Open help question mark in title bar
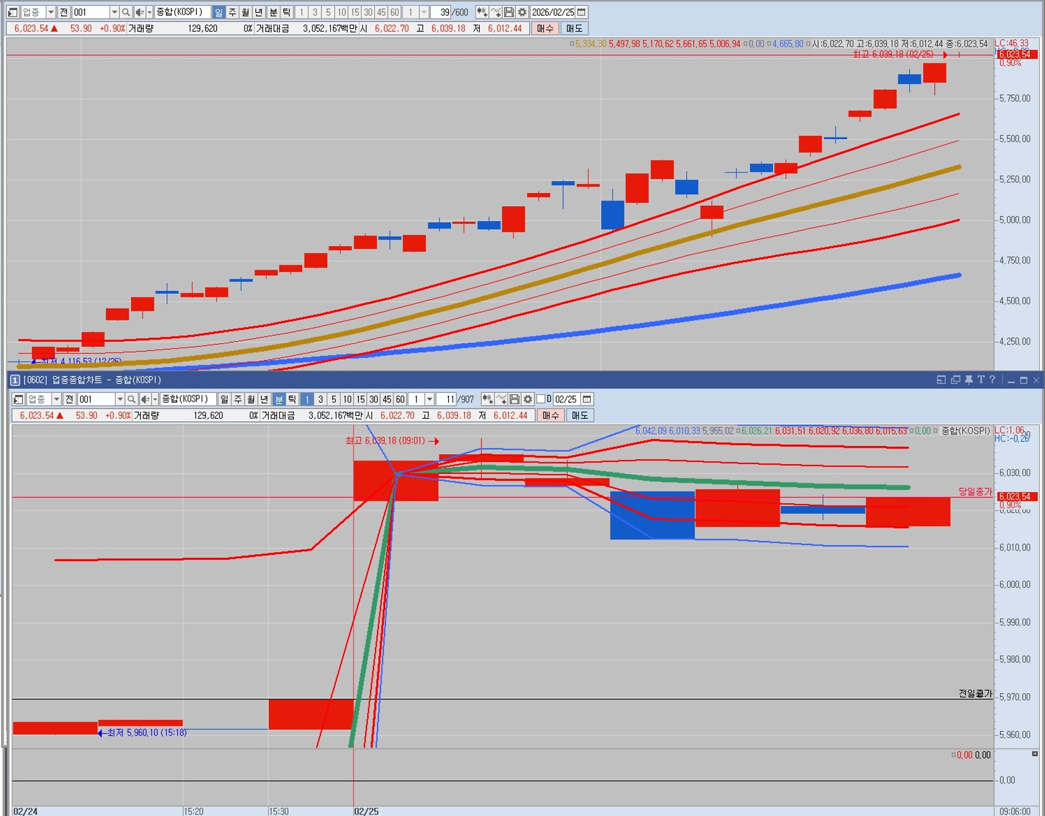Image resolution: width=1045 pixels, height=816 pixels. click(993, 380)
